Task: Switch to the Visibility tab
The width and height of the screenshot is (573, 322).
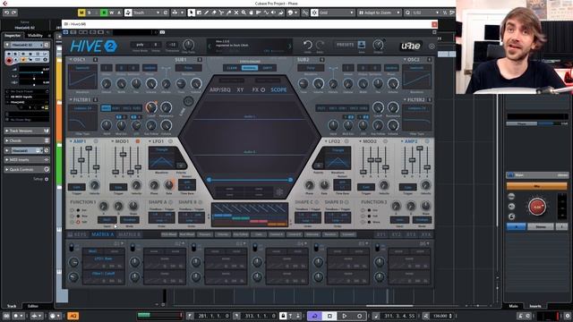Action: point(36,36)
